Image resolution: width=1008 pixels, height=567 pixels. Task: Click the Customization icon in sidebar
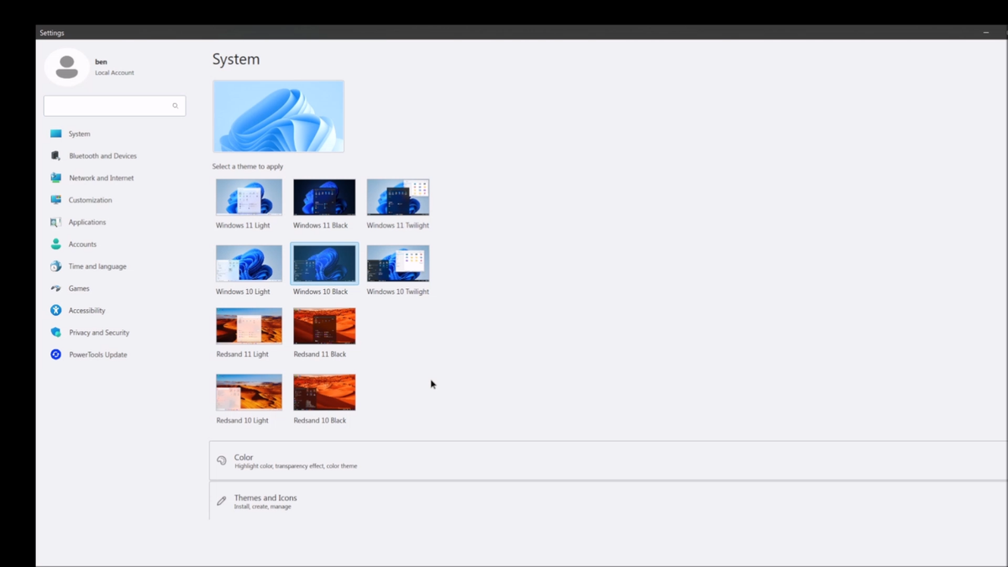pyautogui.click(x=56, y=200)
